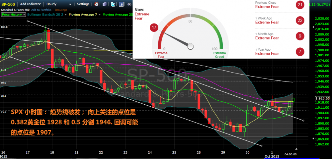This screenshot has width=332, height=159.
Task: Click the Standard & Poors 500 title
Action: tap(16, 10)
